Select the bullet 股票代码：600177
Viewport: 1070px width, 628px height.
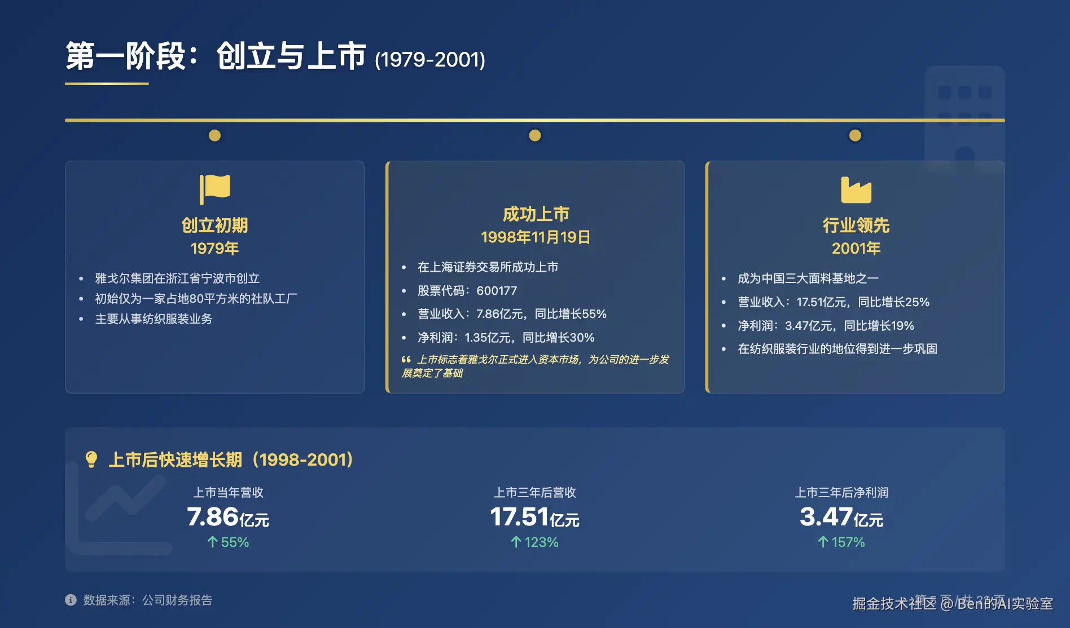467,290
